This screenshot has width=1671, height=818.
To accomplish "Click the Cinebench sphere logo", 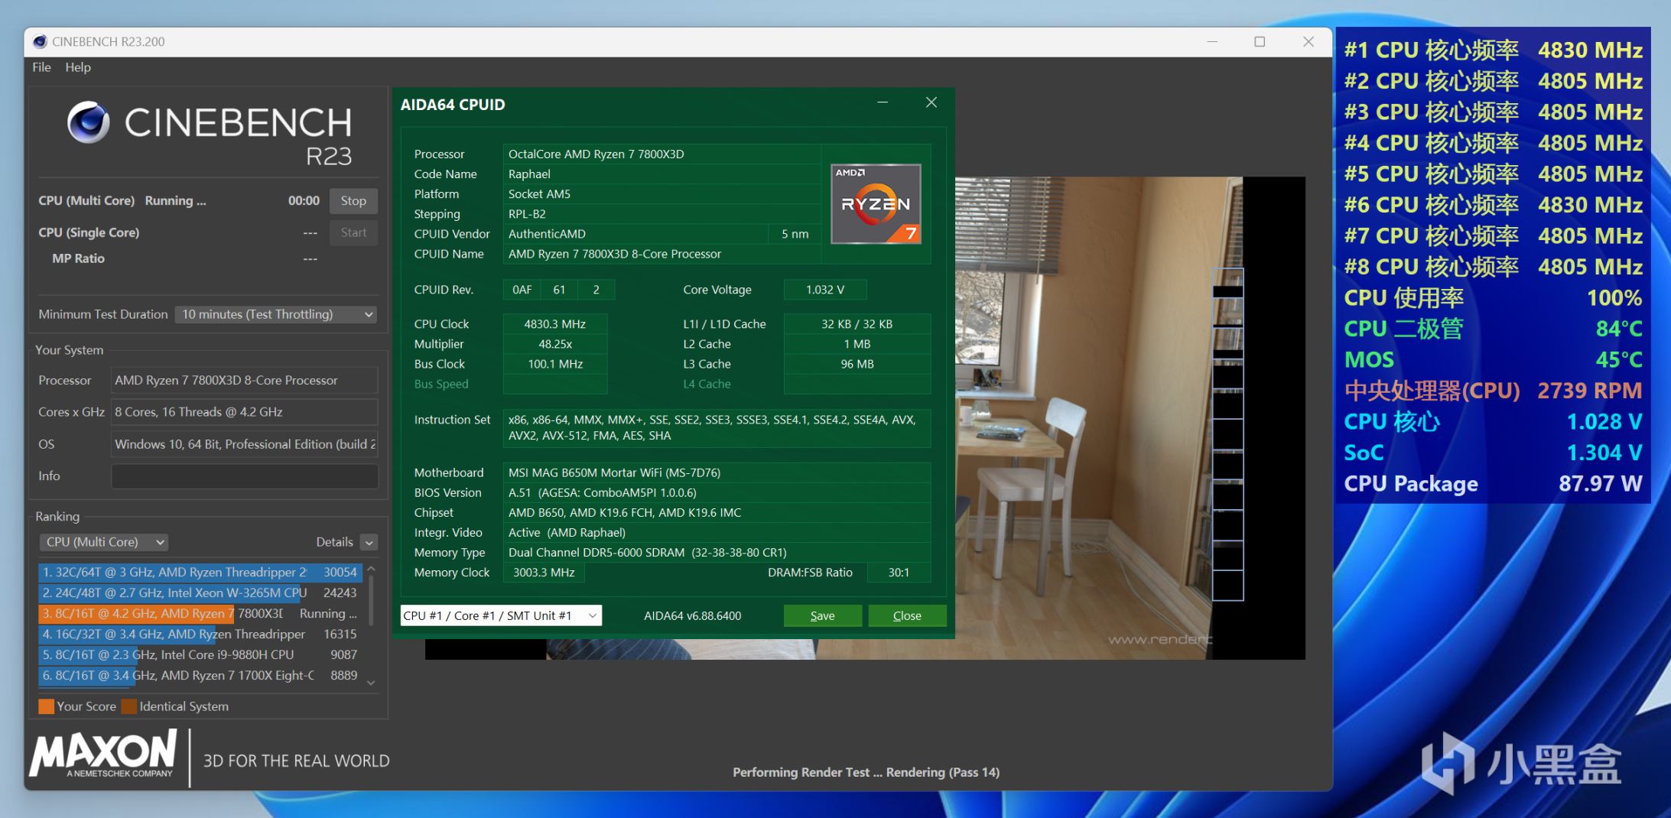I will pyautogui.click(x=88, y=122).
